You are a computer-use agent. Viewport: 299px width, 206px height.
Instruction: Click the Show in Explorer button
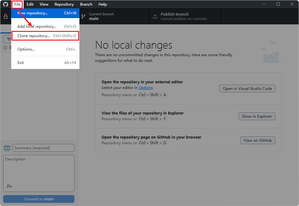257,116
